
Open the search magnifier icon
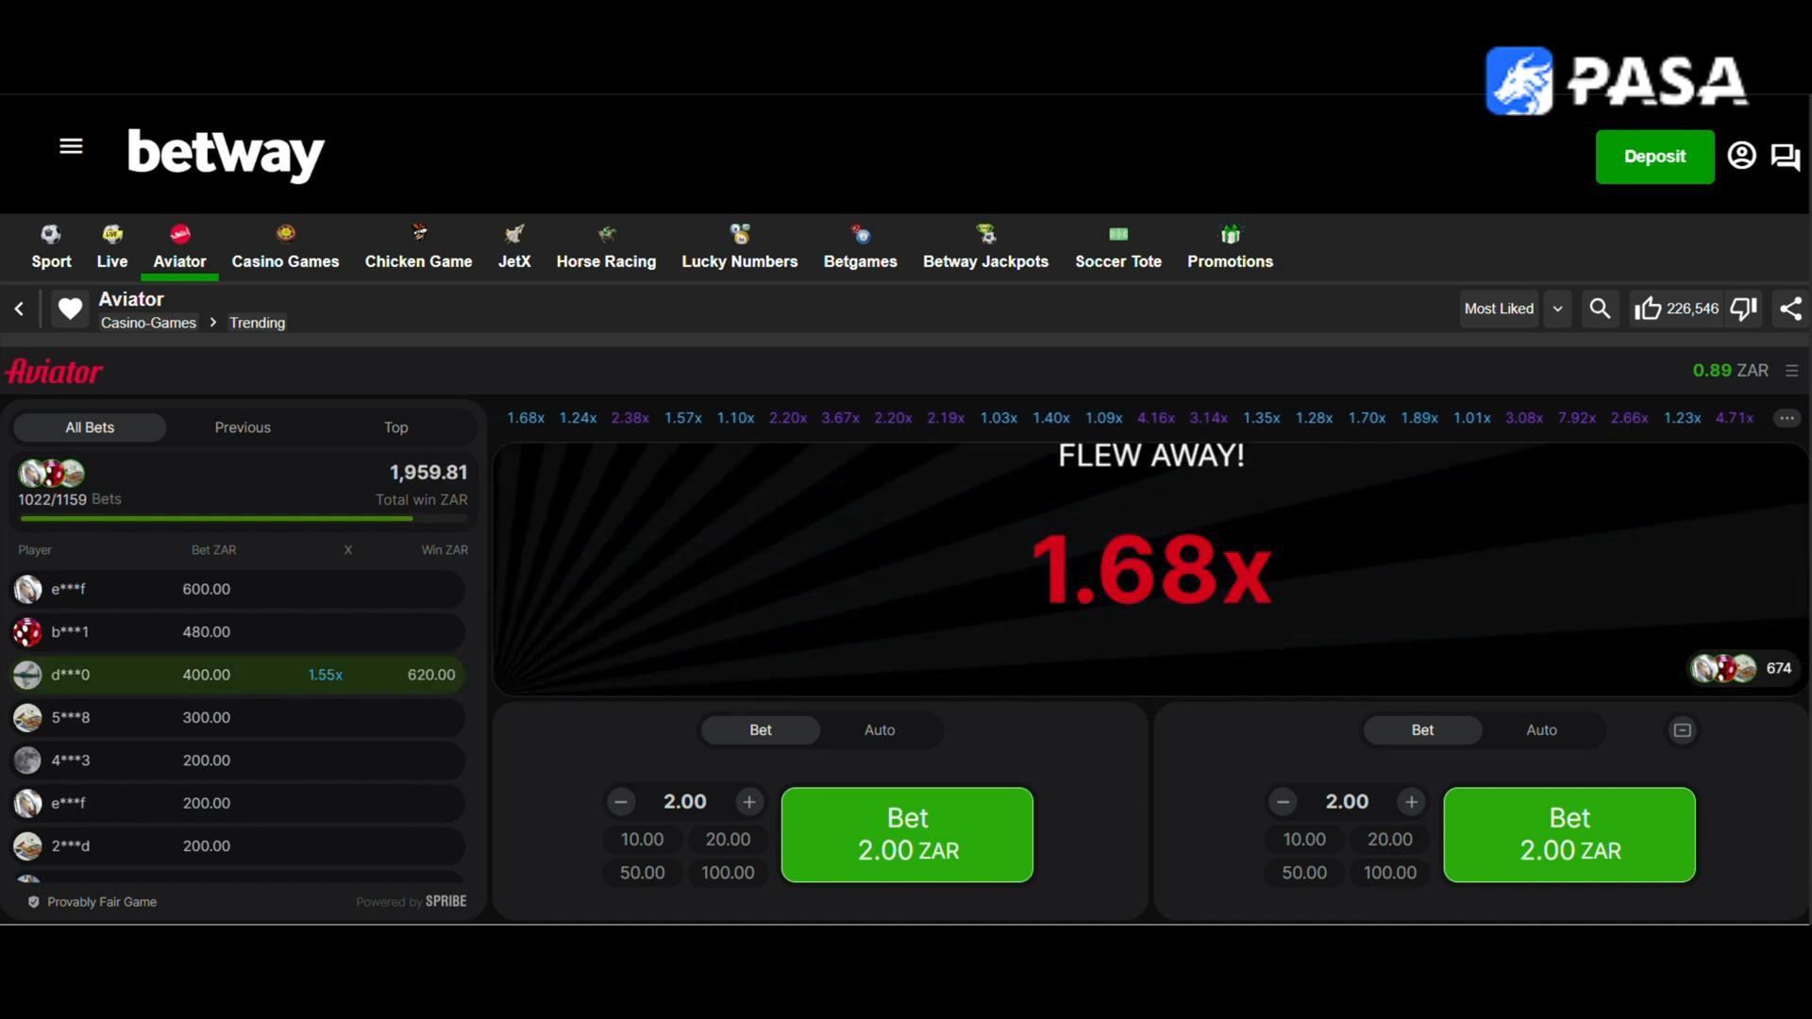coord(1600,309)
